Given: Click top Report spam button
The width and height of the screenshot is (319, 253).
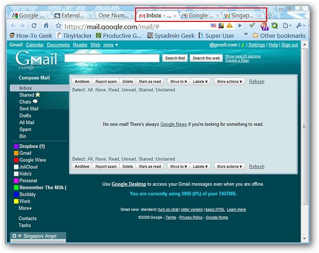Looking at the screenshot, I should [106, 82].
